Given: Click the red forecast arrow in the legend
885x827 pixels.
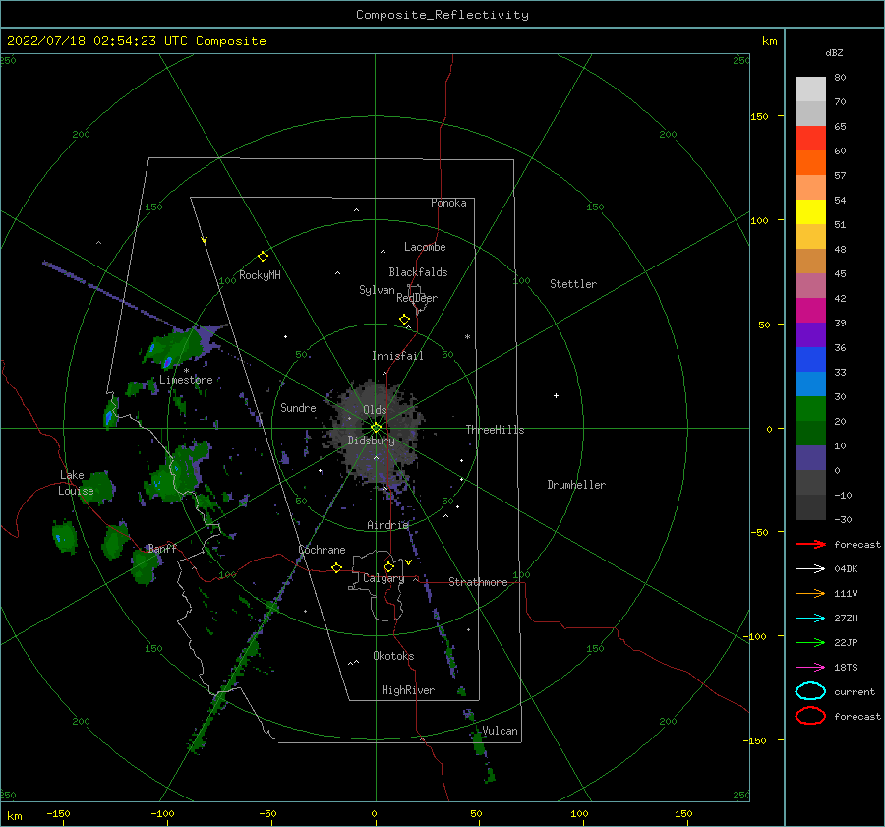Looking at the screenshot, I should click(x=810, y=544).
